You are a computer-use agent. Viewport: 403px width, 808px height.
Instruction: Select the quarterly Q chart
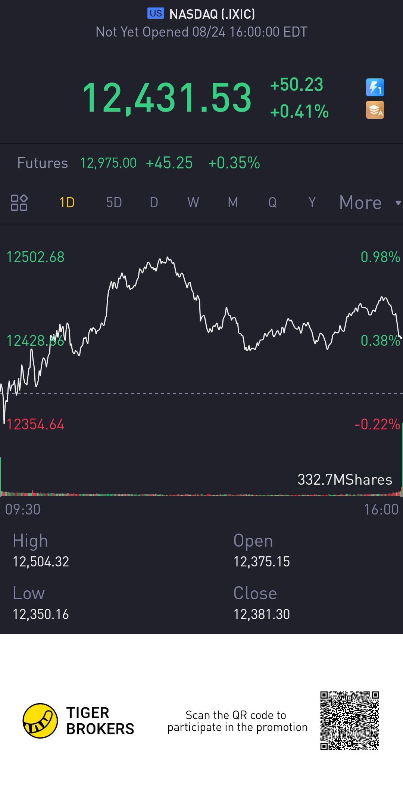(x=272, y=203)
